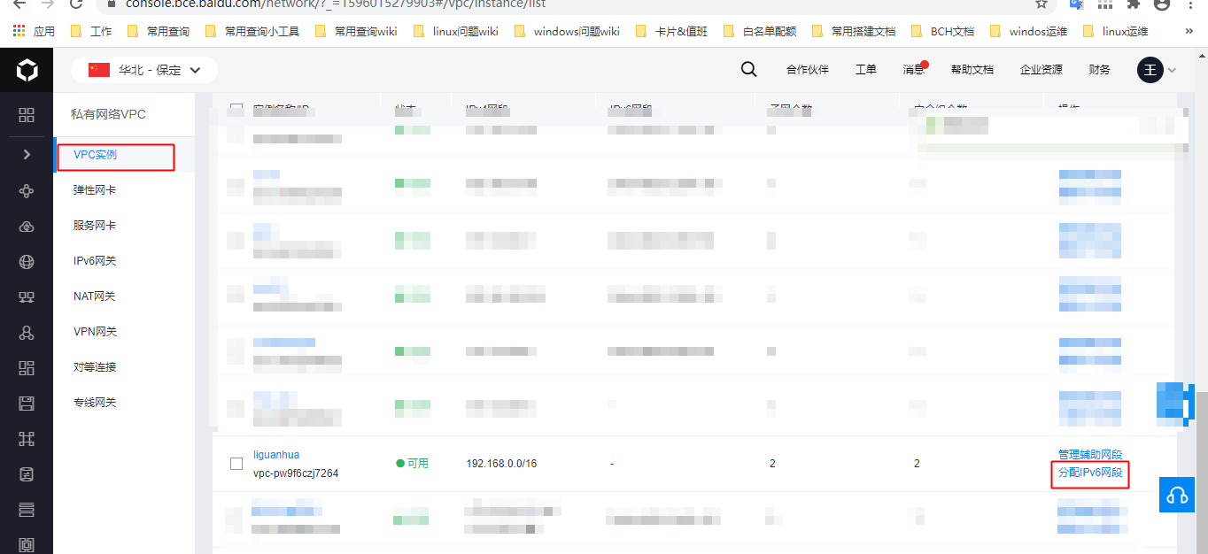Screen dimensions: 1208x554
Task: Open 企业资源 in the top navigation
Action: pyautogui.click(x=1042, y=70)
